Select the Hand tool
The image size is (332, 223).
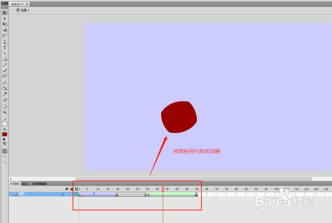[4, 106]
